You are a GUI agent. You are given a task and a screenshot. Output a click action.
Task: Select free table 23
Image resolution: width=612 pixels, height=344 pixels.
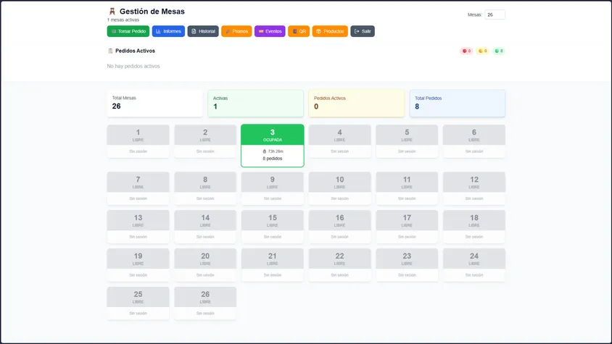(x=407, y=265)
